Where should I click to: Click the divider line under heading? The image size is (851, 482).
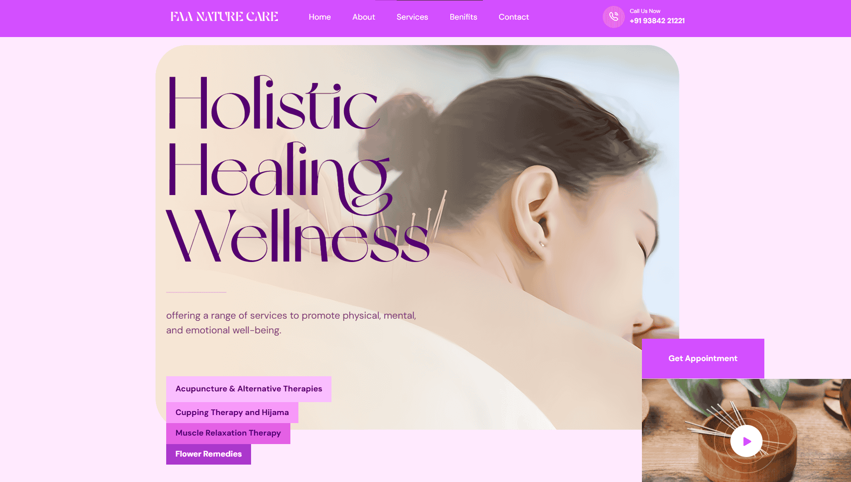coord(196,292)
